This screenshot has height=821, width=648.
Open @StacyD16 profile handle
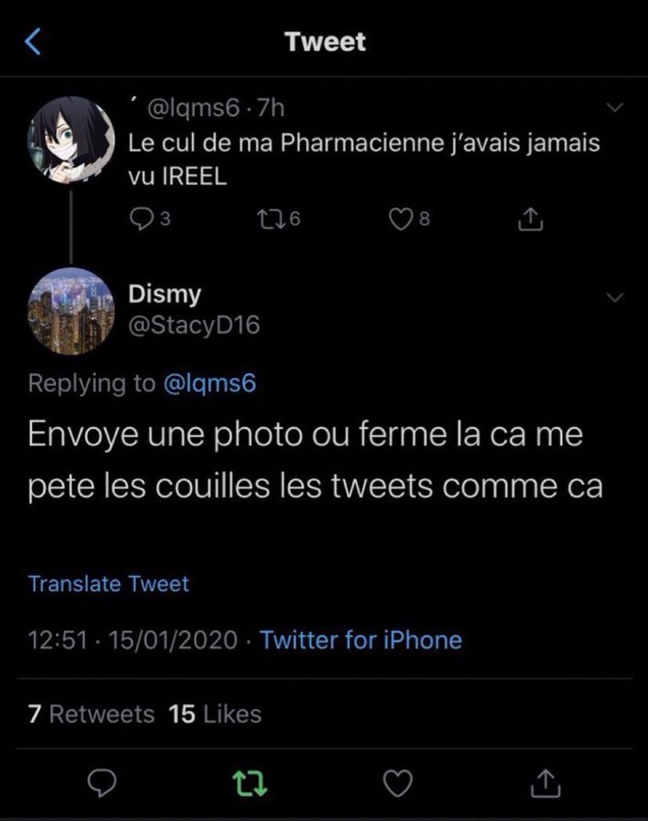pyautogui.click(x=194, y=326)
